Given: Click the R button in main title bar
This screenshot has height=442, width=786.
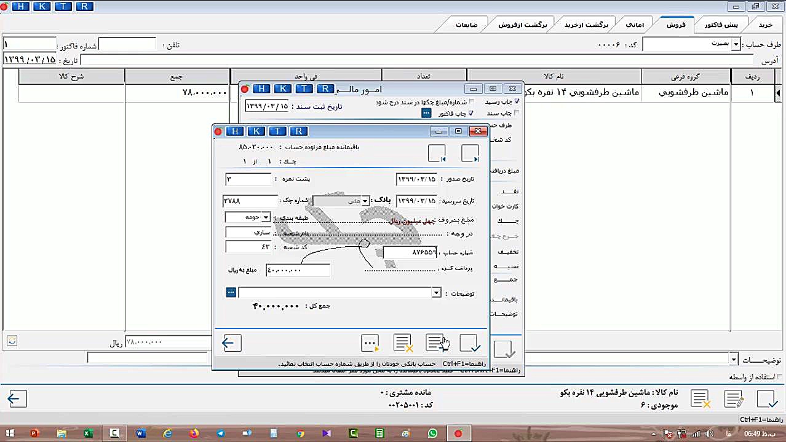Looking at the screenshot, I should click(84, 6).
